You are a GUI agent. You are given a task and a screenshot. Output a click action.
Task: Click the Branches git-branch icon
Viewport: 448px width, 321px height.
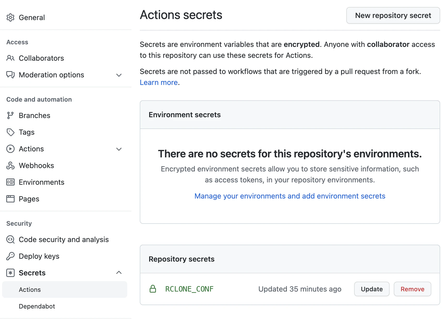[10, 115]
